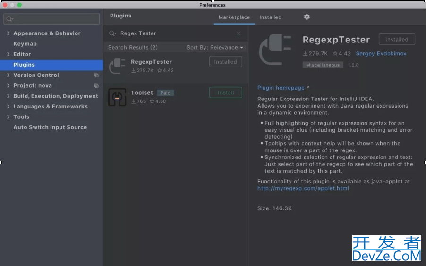This screenshot has width=426, height=266.
Task: Open the Sort By: Relevance dropdown
Action: pyautogui.click(x=215, y=48)
